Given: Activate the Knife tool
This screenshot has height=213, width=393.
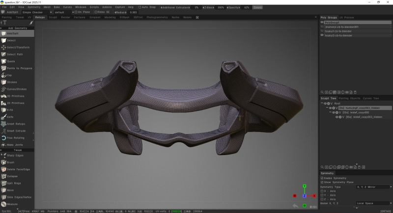Looking at the screenshot, I should (10, 117).
